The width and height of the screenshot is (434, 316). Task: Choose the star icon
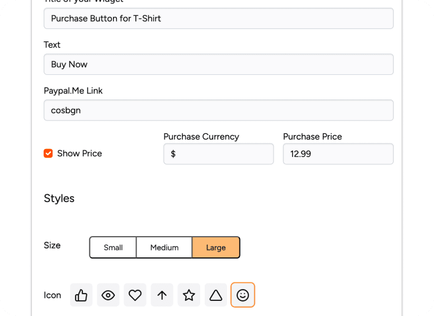click(188, 295)
